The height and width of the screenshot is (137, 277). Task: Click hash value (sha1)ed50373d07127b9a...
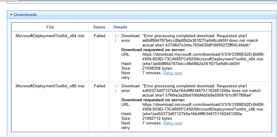[192, 114]
